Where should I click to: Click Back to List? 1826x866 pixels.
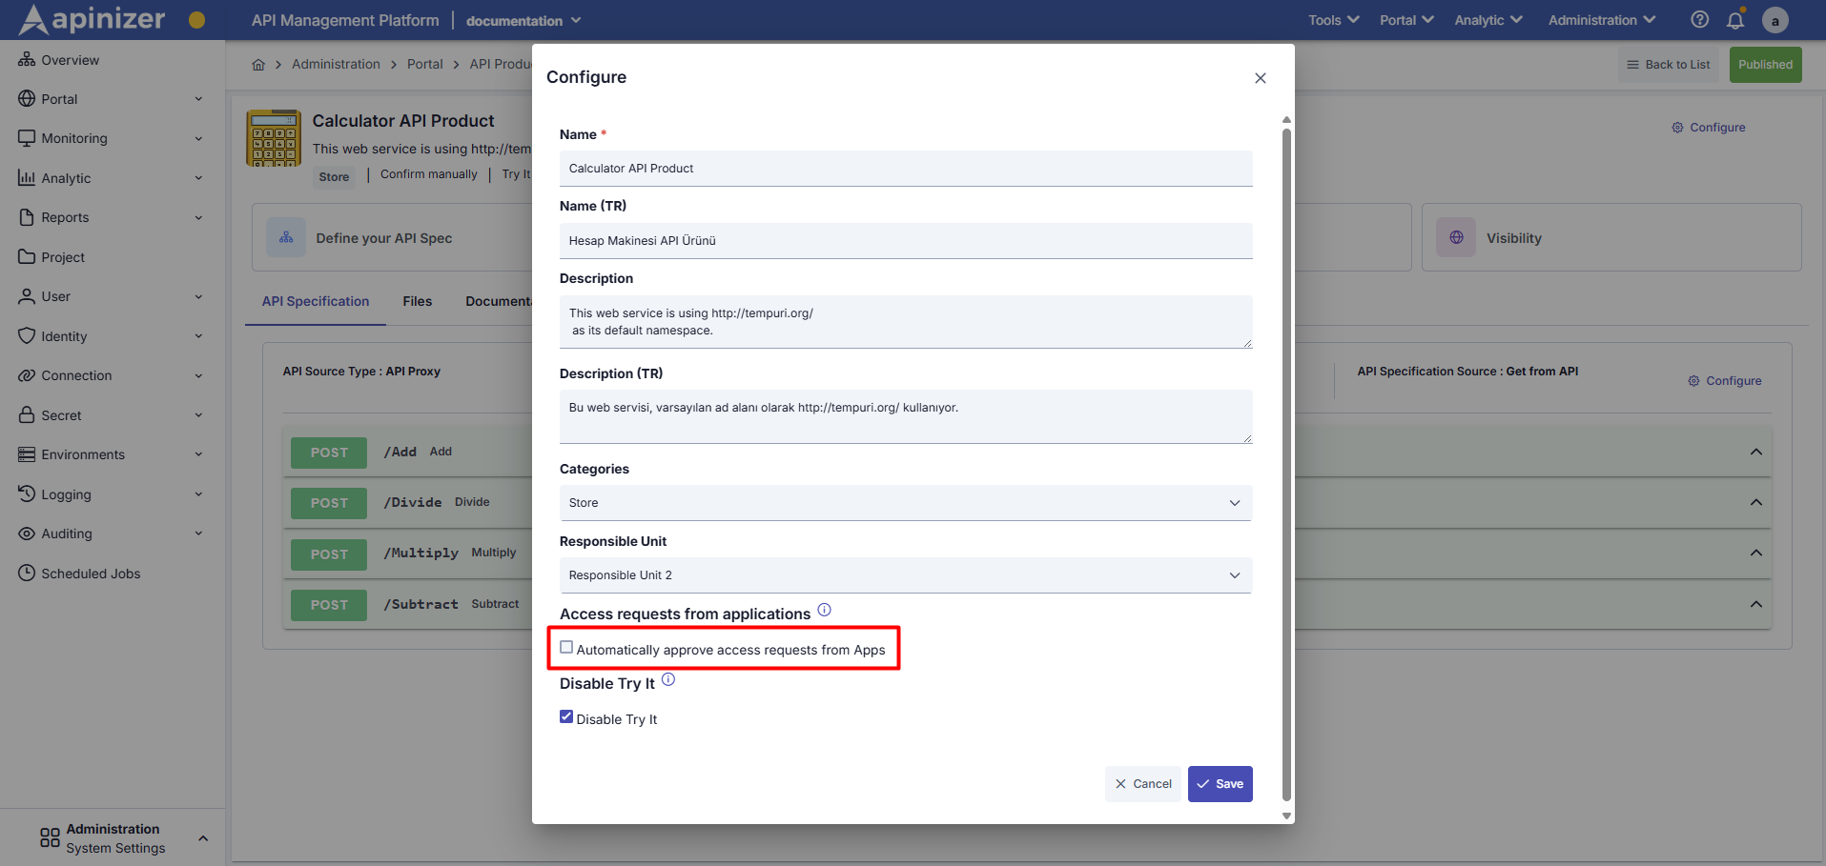coord(1668,64)
